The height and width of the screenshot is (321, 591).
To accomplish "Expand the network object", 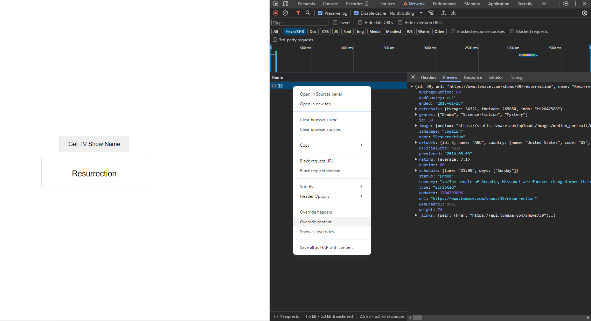I will point(416,142).
